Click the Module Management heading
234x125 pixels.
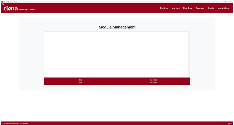coord(117,27)
